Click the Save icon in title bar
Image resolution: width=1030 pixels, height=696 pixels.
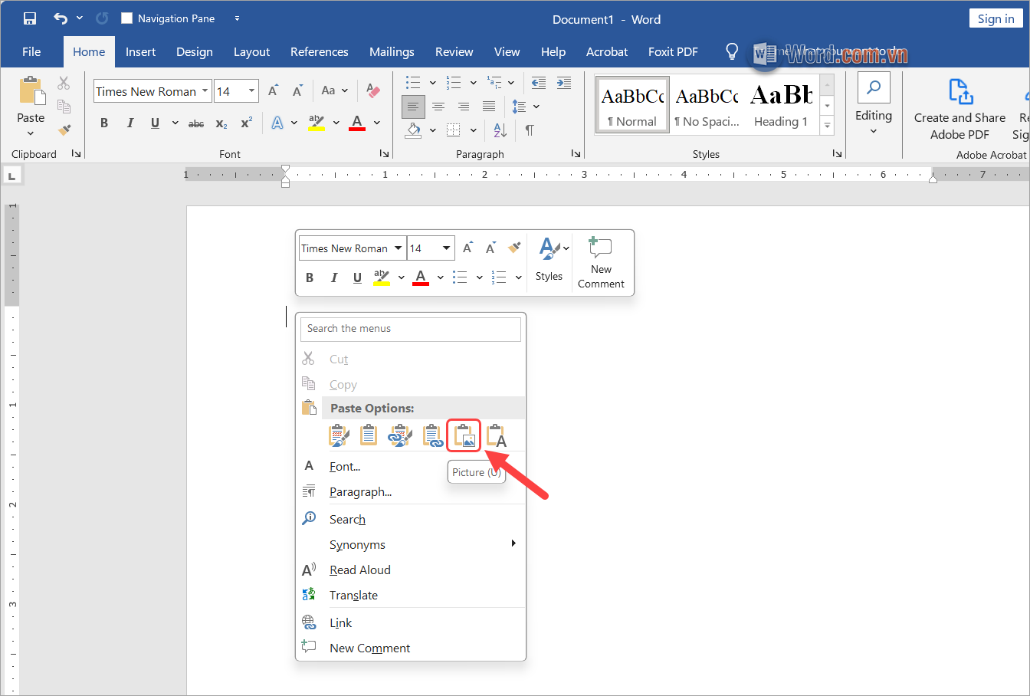coord(30,18)
